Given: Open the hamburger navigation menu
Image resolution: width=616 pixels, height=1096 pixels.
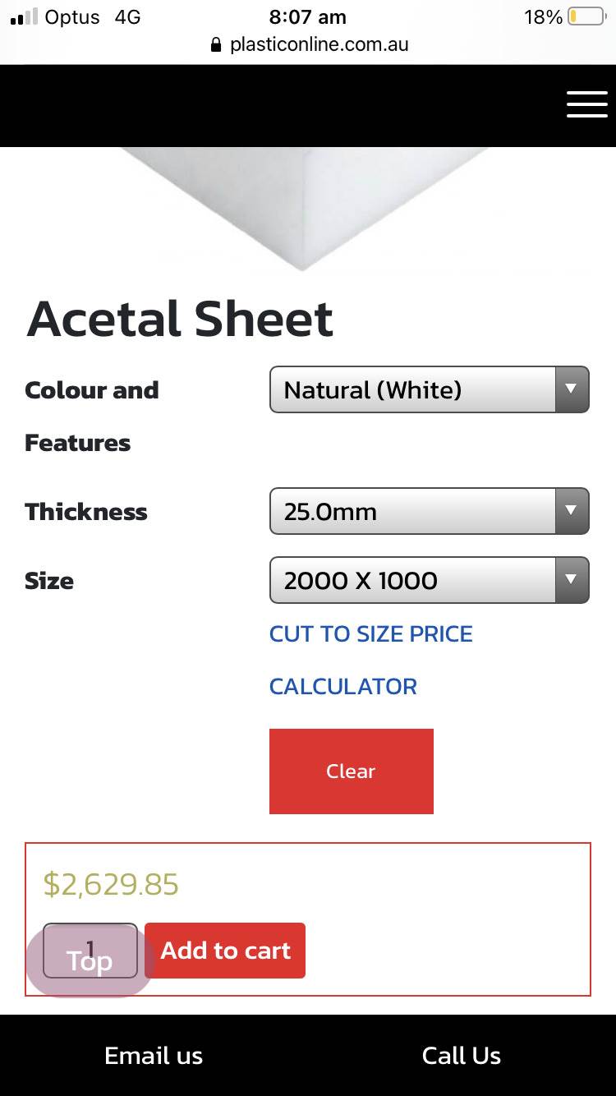Looking at the screenshot, I should point(586,104).
